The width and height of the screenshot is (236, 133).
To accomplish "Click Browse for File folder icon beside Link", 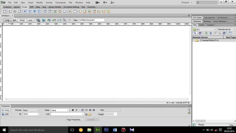I will (x=90, y=114).
